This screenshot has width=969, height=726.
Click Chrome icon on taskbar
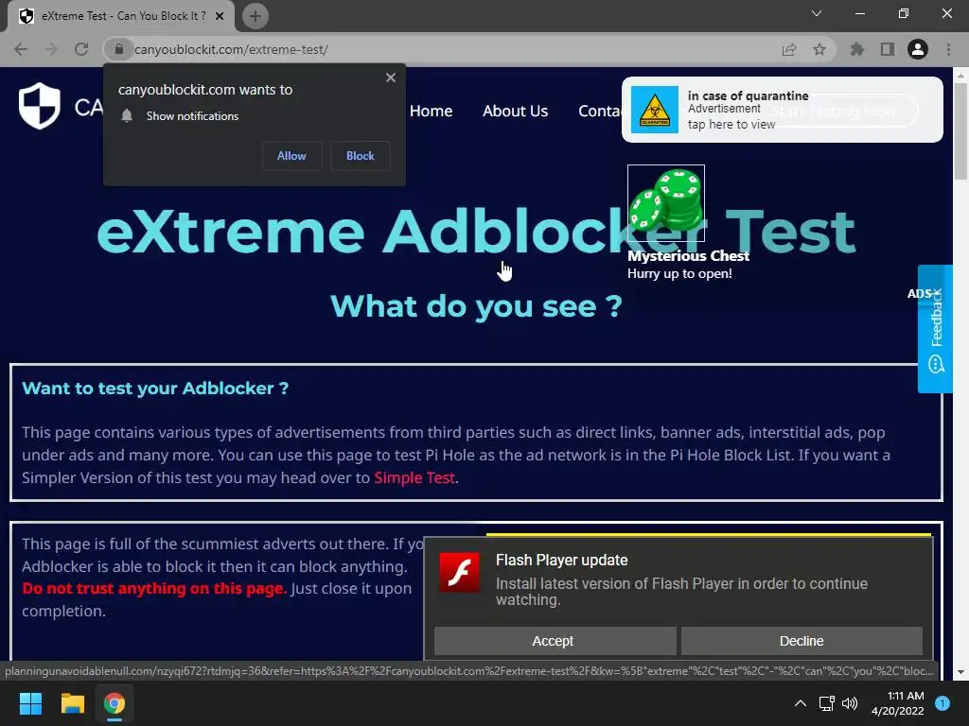point(114,703)
